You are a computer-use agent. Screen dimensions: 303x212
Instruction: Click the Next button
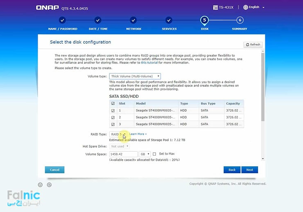[249, 169]
